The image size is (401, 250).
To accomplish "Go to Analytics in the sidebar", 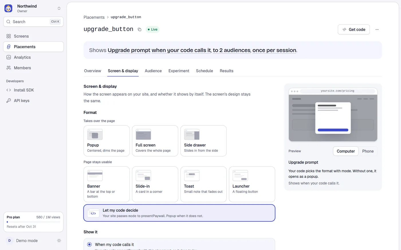I will pyautogui.click(x=33, y=57).
